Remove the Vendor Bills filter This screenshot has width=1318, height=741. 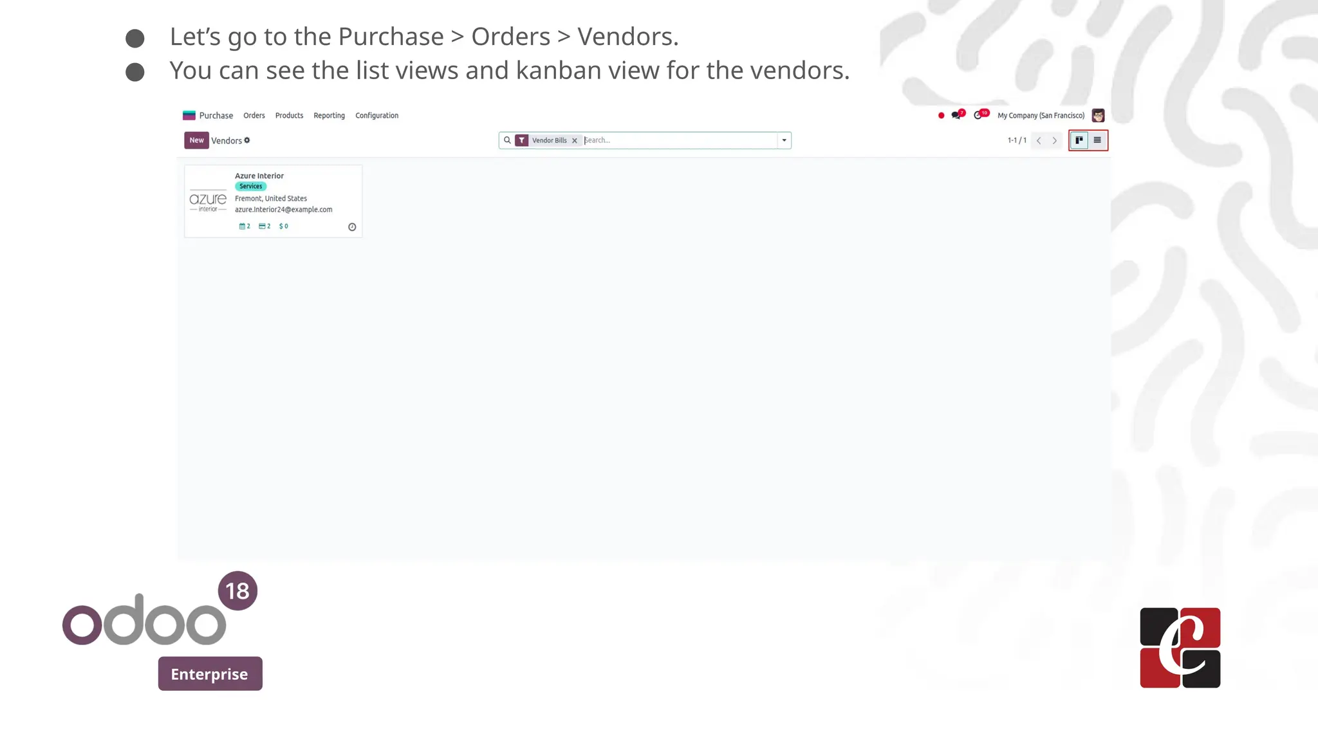(575, 141)
